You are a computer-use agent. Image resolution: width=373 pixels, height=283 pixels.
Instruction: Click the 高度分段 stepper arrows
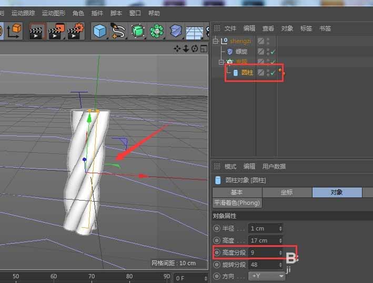tap(280, 253)
